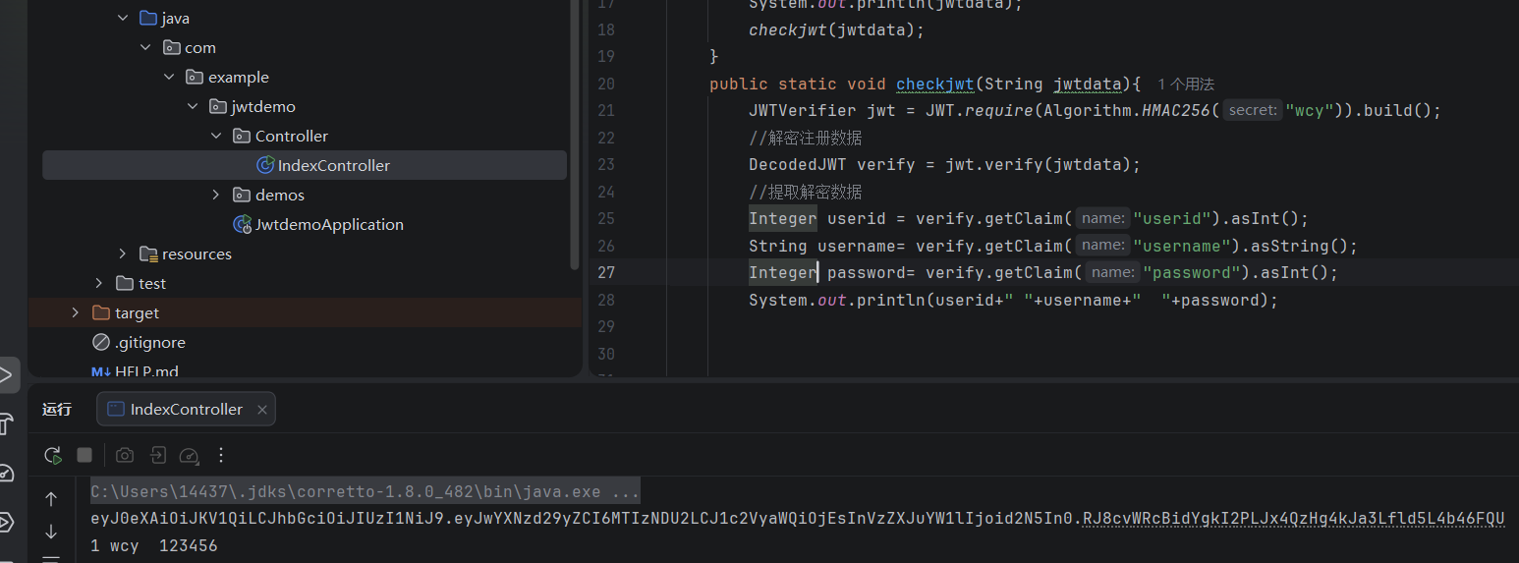Click the up arrow in the console gutter
Screen dimensions: 1519x563
(51, 499)
